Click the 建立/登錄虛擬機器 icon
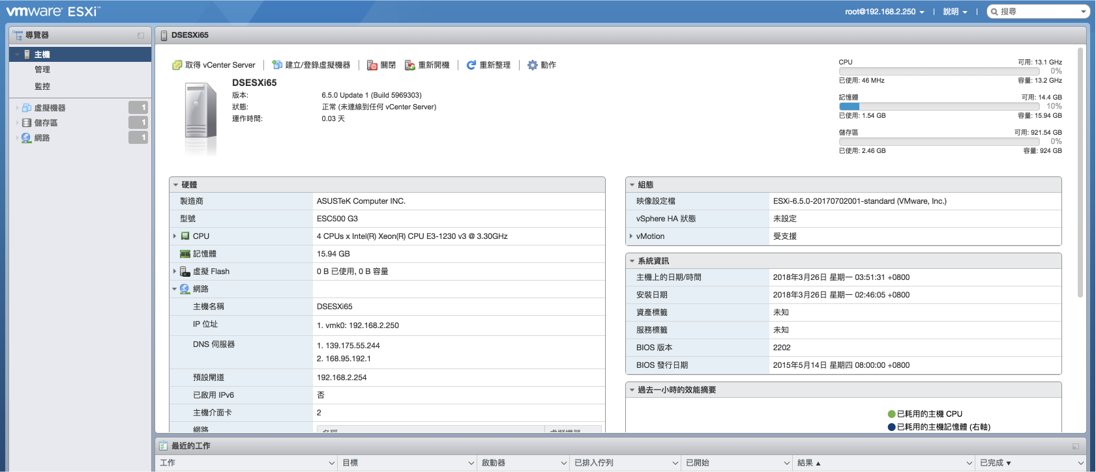Image resolution: width=1096 pixels, height=472 pixels. tap(277, 65)
